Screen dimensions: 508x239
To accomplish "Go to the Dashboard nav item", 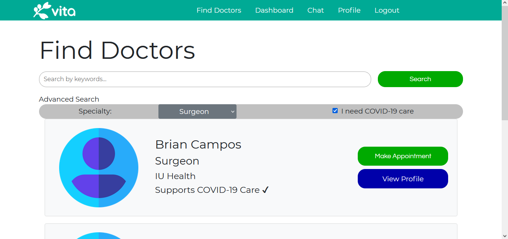I will pos(274,10).
